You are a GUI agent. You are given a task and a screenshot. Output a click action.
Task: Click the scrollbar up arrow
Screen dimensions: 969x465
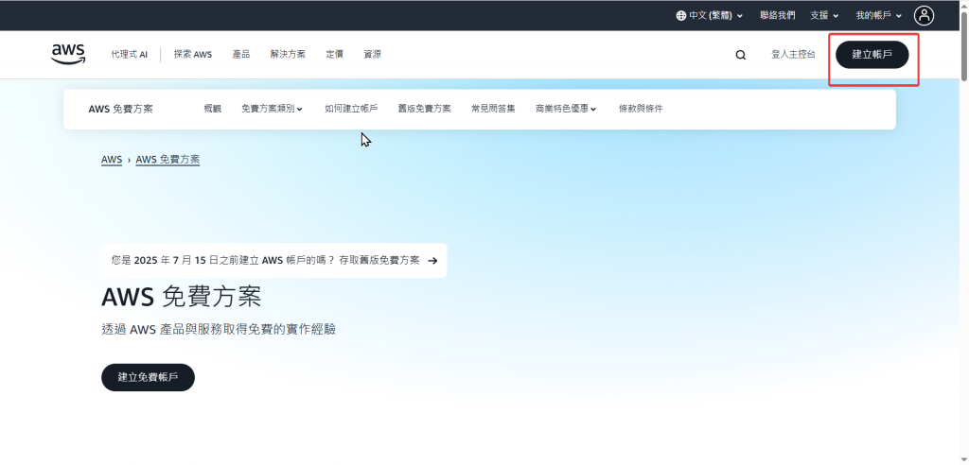[x=963, y=5]
